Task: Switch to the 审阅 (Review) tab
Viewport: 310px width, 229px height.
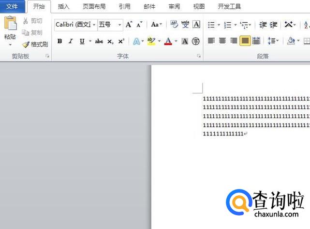Action: [x=174, y=6]
